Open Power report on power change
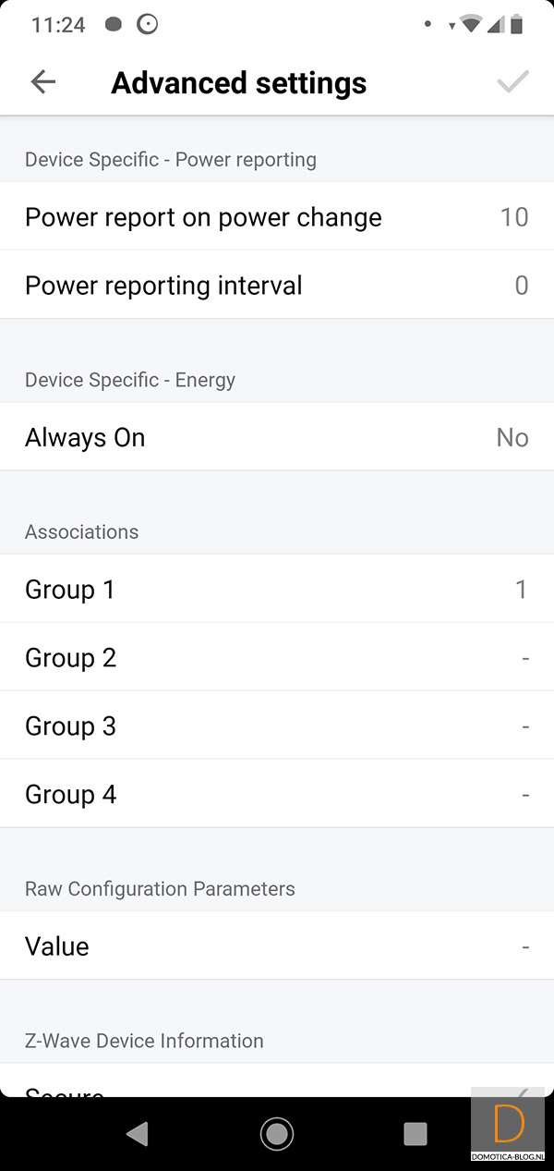 pyautogui.click(x=277, y=217)
